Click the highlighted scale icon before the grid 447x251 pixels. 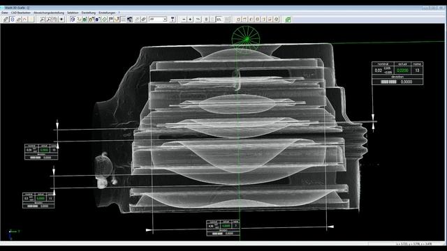pyautogui.click(x=219, y=20)
